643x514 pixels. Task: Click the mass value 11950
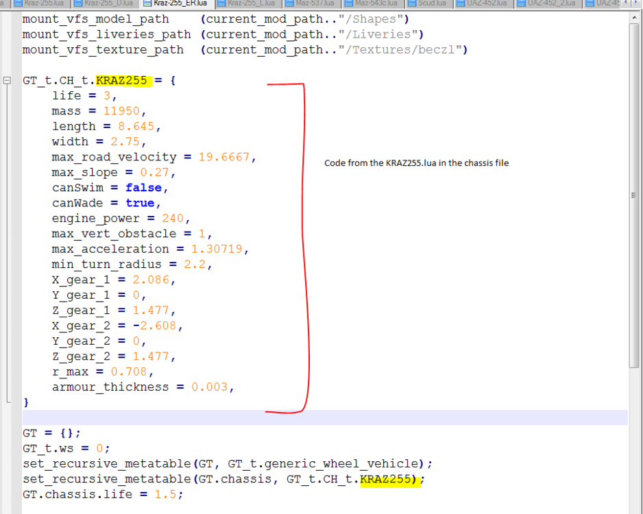coord(121,111)
